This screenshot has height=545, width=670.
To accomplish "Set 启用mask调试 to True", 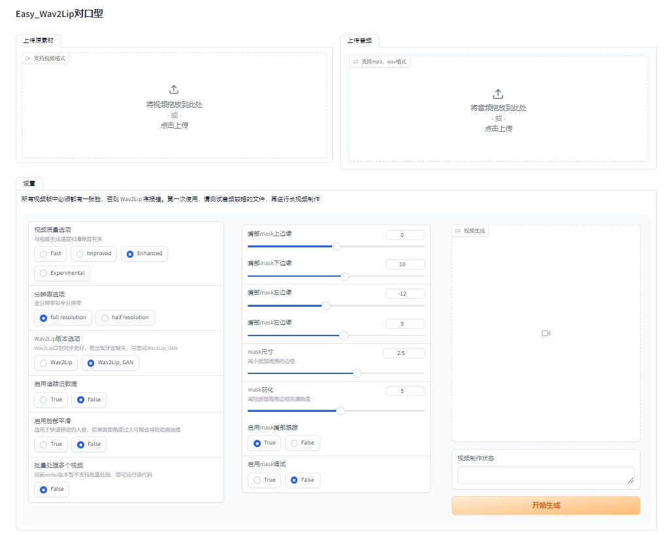I will [x=264, y=480].
